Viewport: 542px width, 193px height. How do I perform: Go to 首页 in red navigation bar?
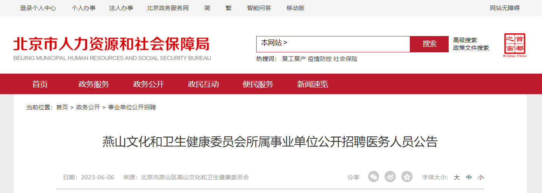point(40,84)
